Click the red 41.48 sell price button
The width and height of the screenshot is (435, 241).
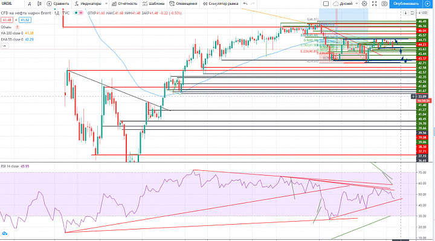point(7,20)
